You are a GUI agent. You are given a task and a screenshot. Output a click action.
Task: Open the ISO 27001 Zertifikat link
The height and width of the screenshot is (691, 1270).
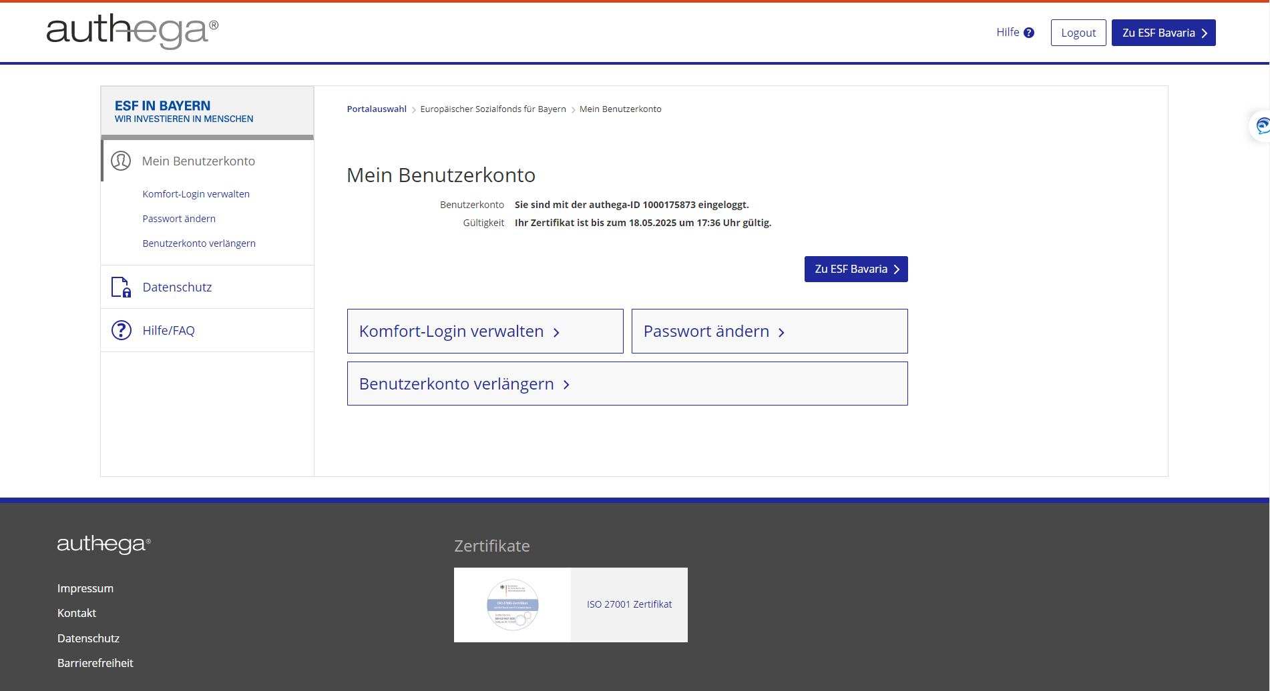coord(629,604)
